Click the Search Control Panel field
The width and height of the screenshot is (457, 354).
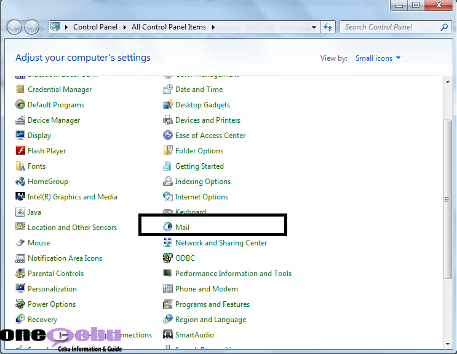coord(395,27)
